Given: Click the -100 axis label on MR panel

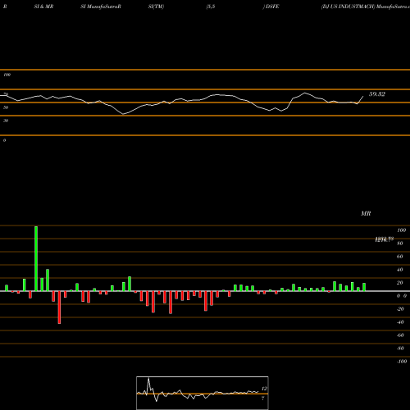Looking at the screenshot, I should (x=402, y=362).
